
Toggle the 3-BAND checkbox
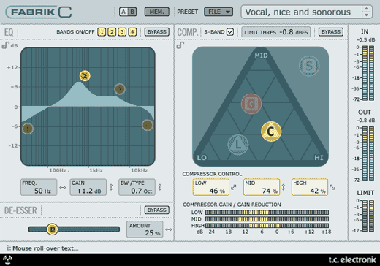pyautogui.click(x=230, y=32)
